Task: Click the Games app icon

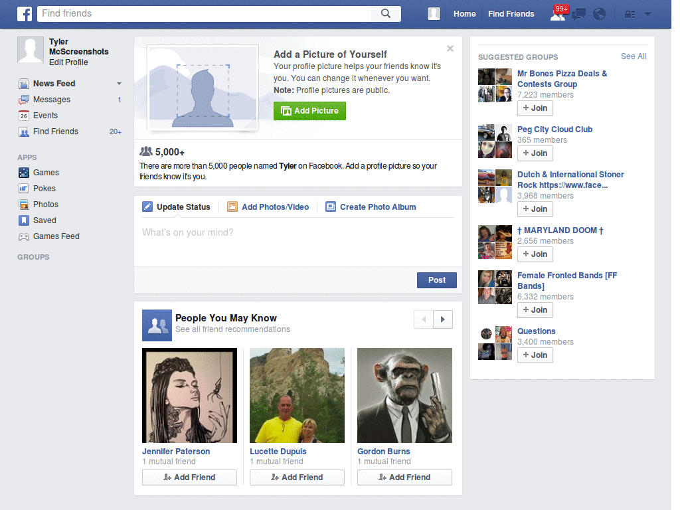Action: tap(24, 173)
